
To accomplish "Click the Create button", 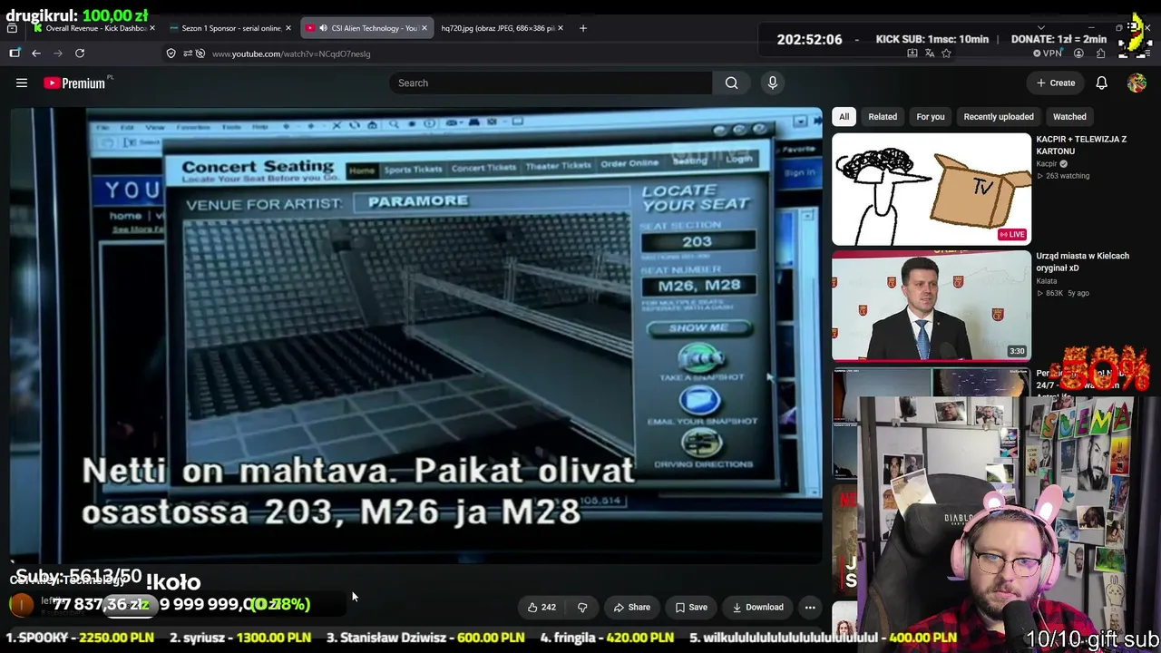I will [1056, 83].
